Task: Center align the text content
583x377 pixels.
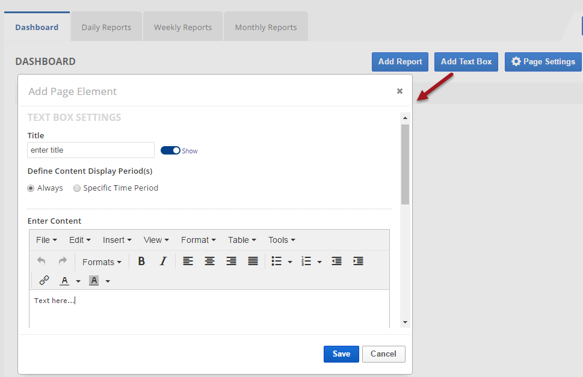Action: 209,262
